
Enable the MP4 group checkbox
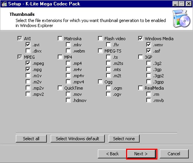(x=60, y=57)
